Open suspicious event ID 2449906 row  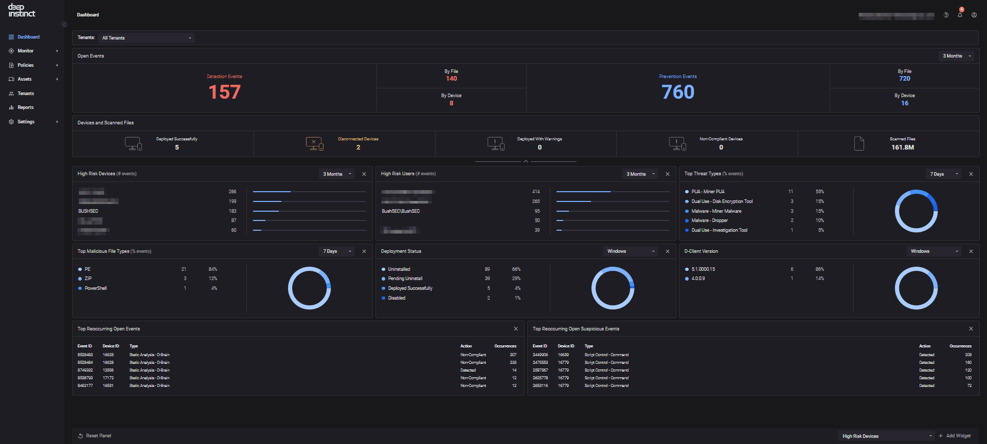click(x=752, y=355)
